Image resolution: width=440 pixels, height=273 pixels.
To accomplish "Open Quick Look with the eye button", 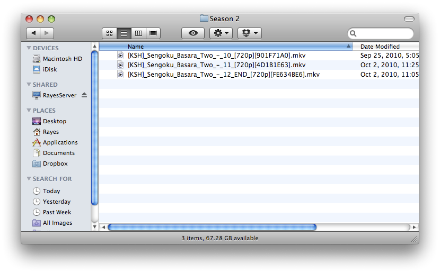I will [193, 33].
